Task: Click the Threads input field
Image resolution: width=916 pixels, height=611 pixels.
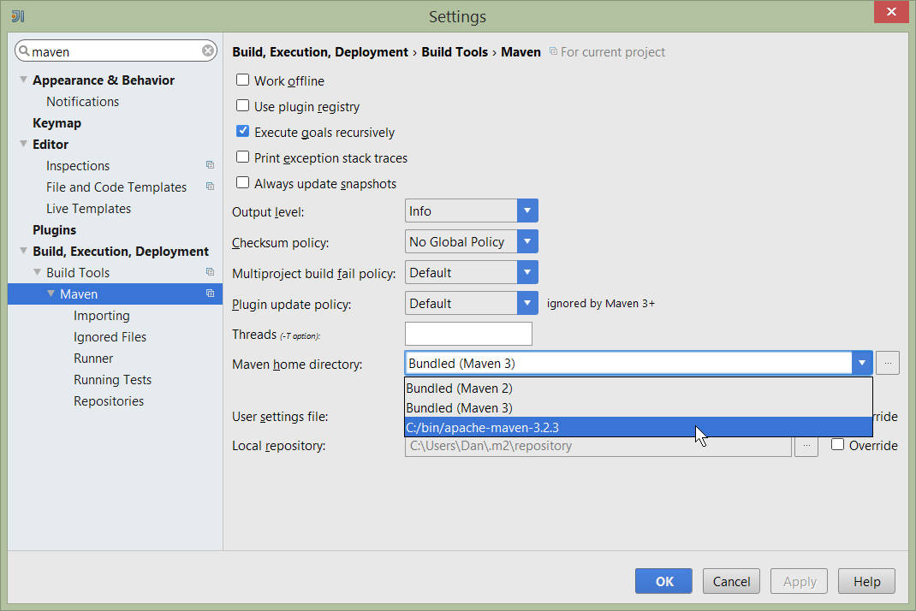Action: coord(468,334)
